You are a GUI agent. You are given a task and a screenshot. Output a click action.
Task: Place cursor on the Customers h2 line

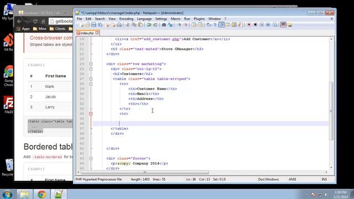click(133, 74)
